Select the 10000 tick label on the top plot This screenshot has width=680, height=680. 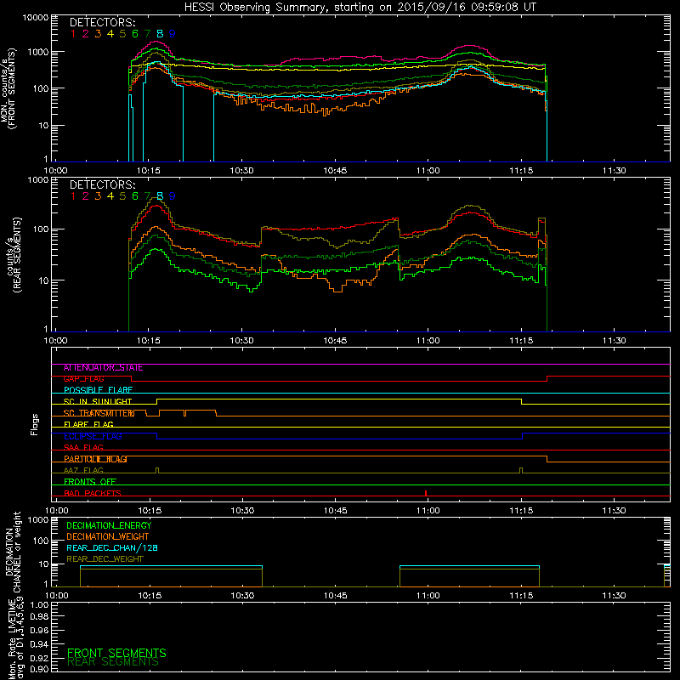36,18
